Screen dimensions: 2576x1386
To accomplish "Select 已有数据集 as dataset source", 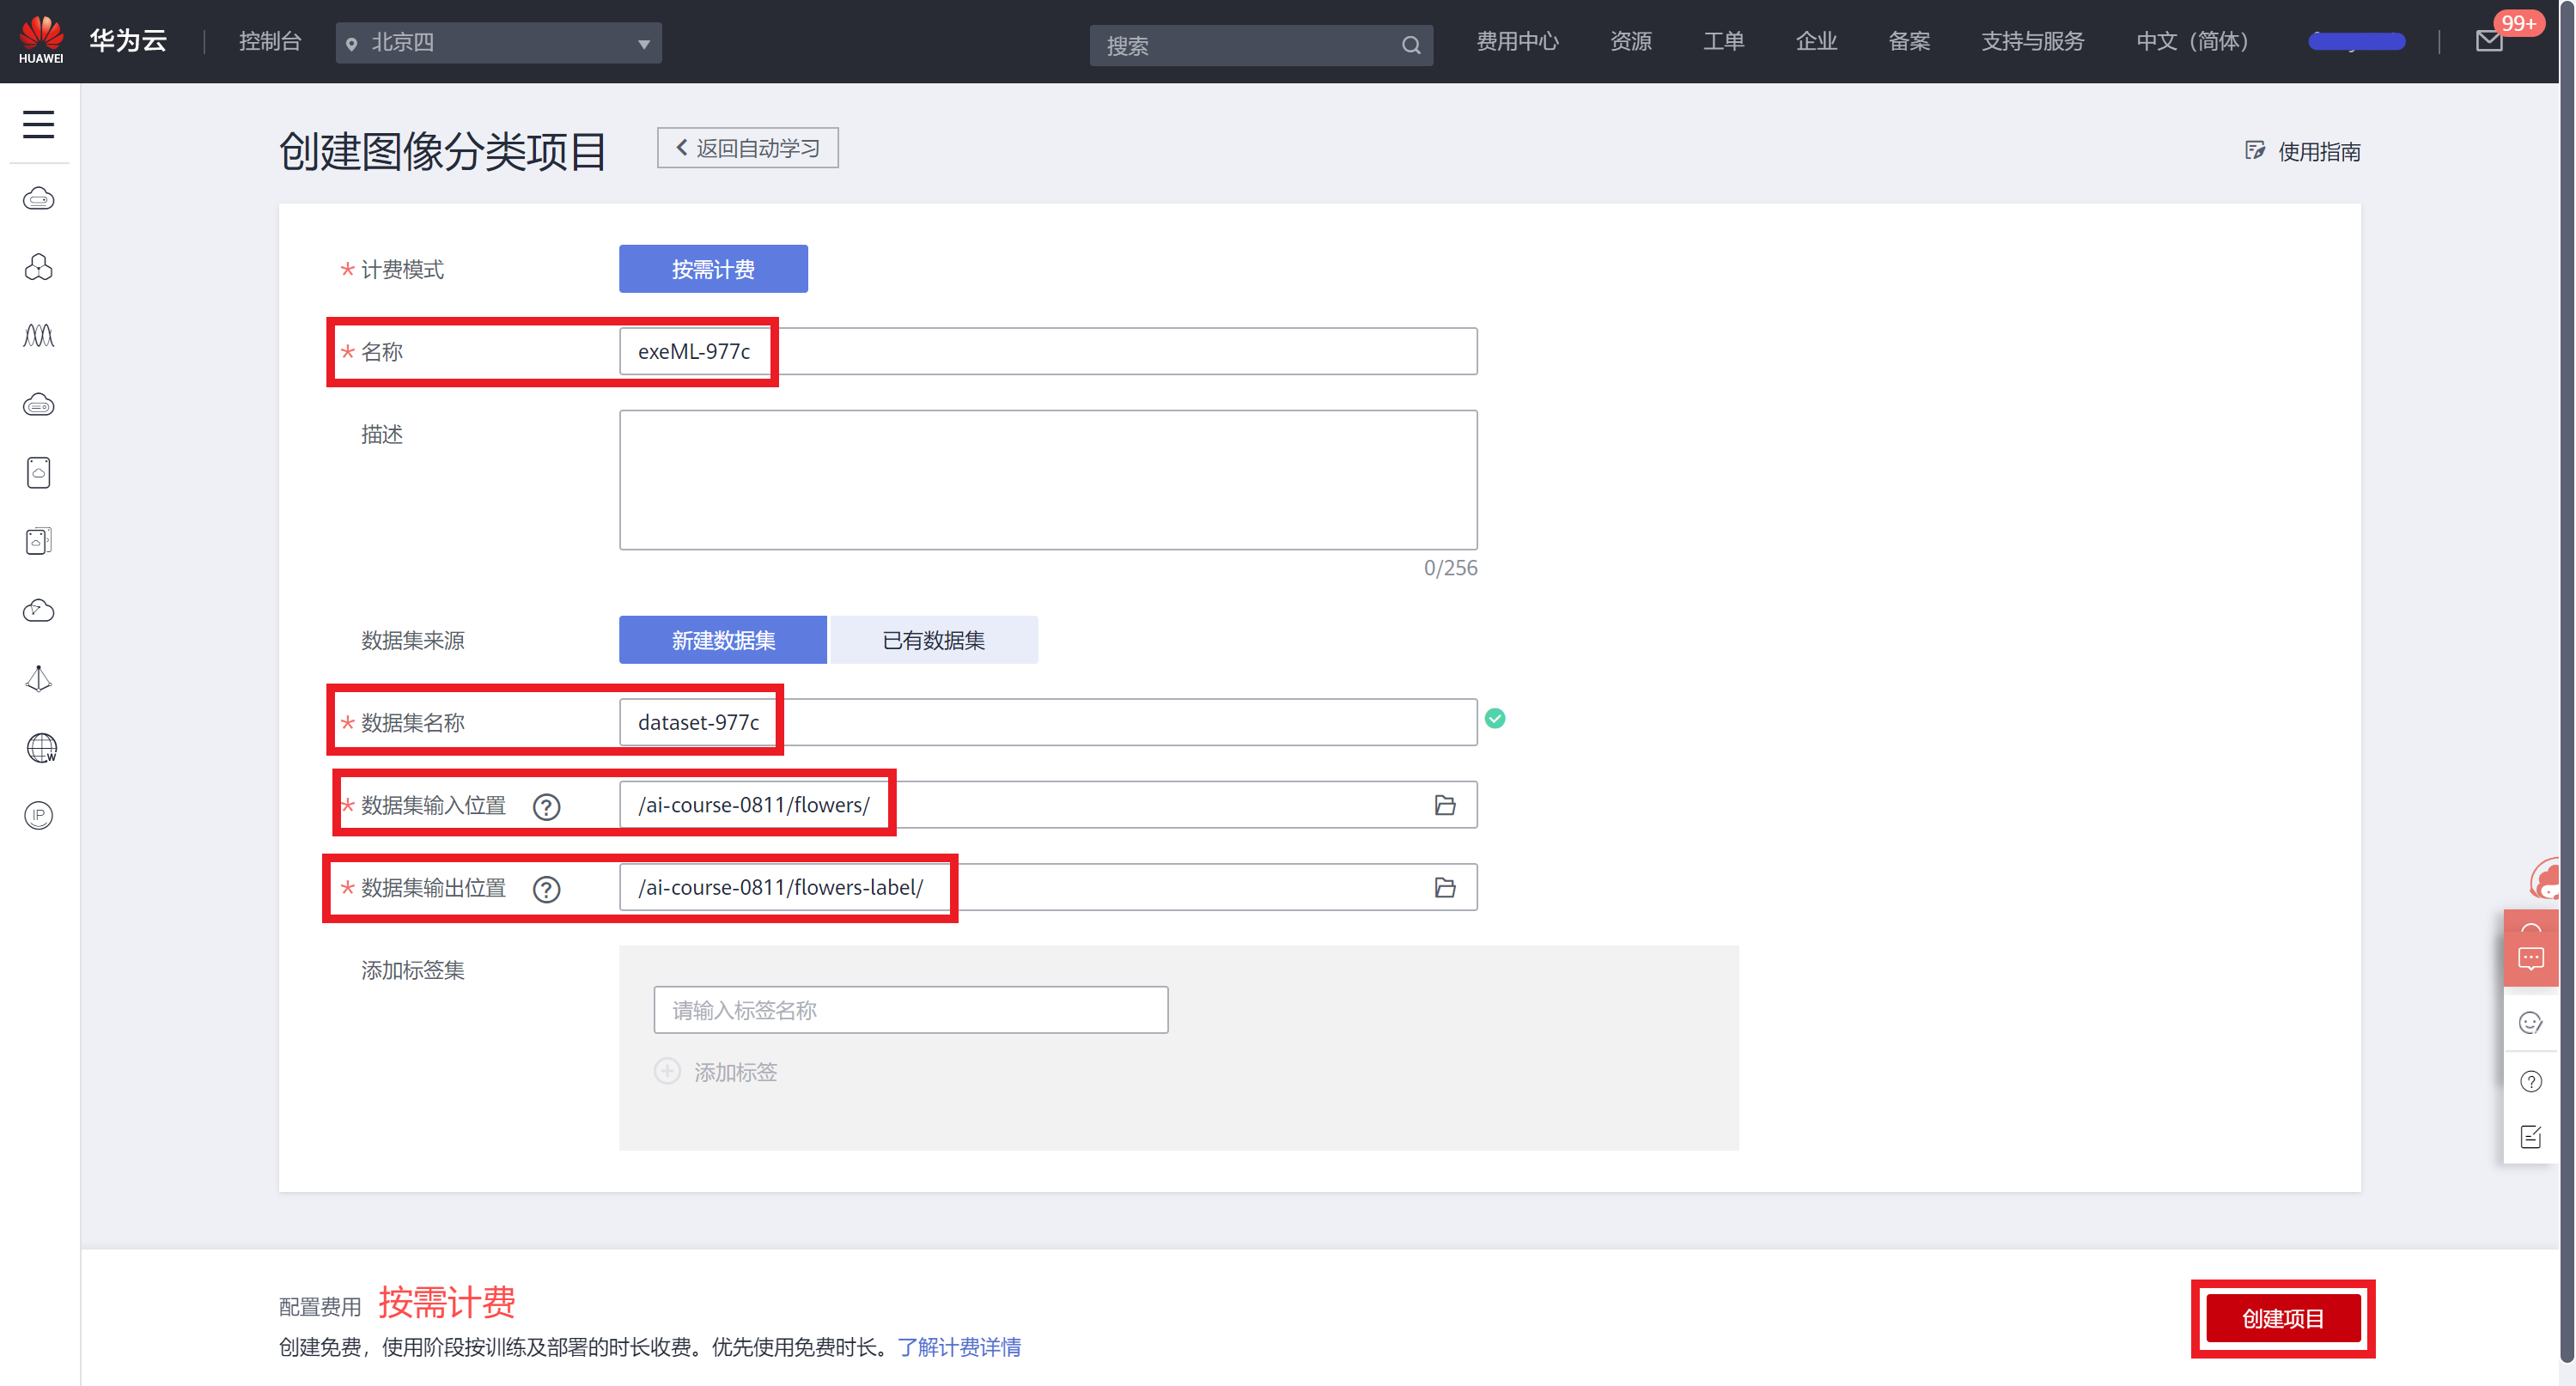I will tap(933, 640).
